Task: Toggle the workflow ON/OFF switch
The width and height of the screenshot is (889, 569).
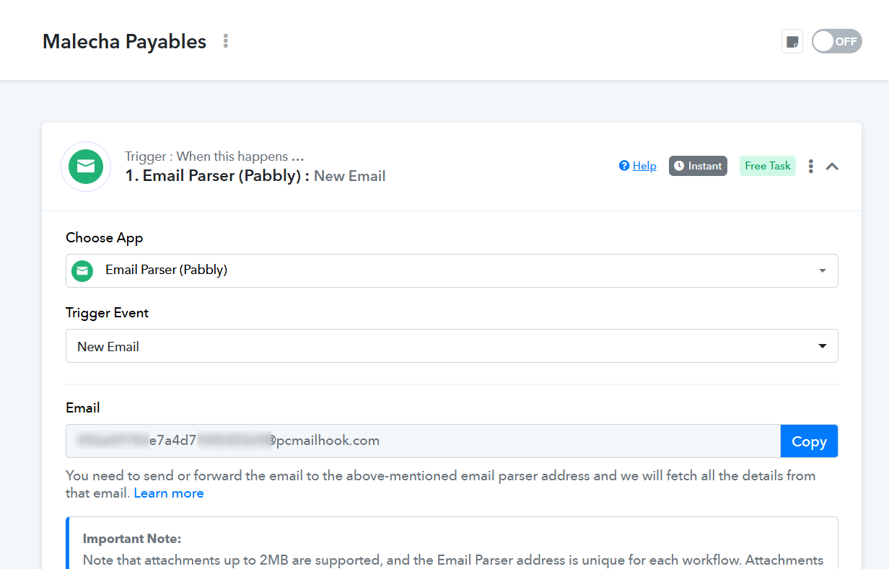Action: (x=837, y=41)
